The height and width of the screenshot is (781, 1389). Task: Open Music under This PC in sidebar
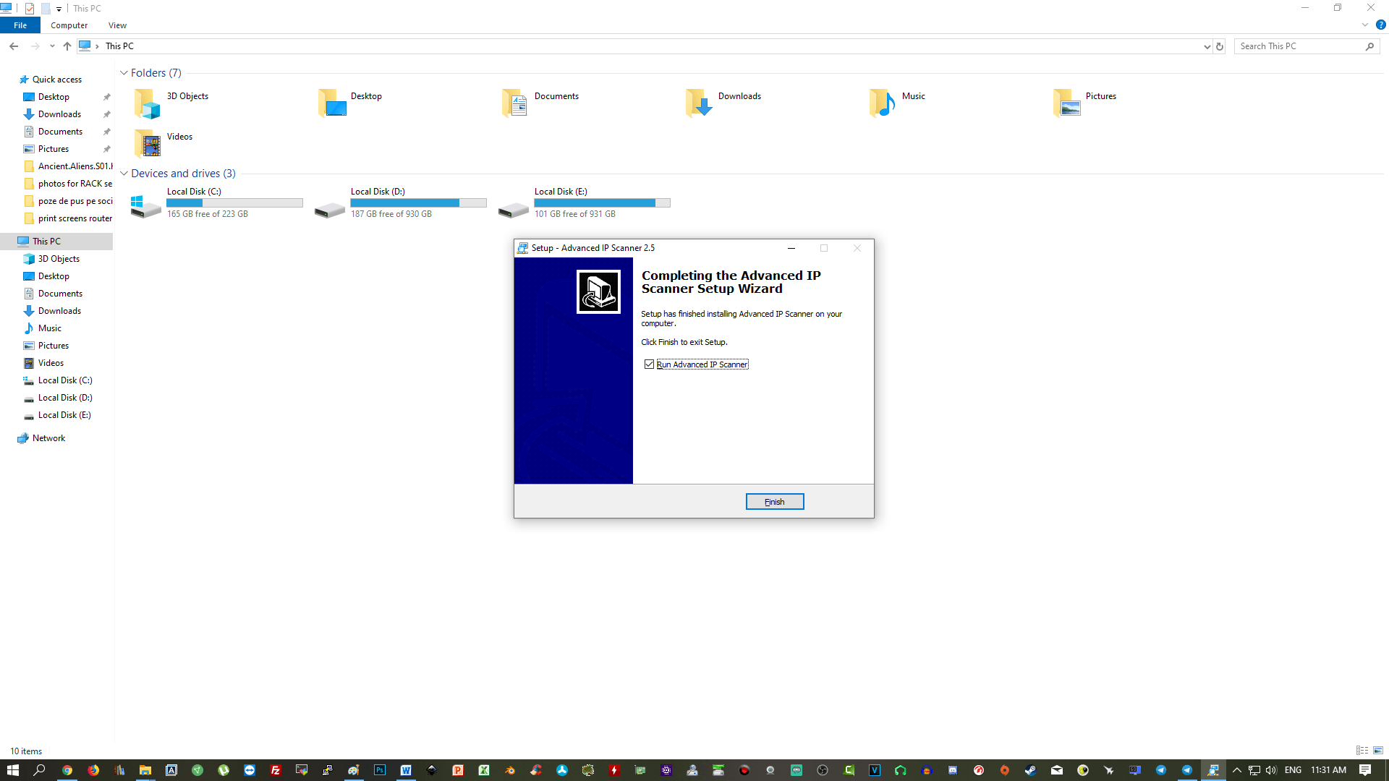50,328
